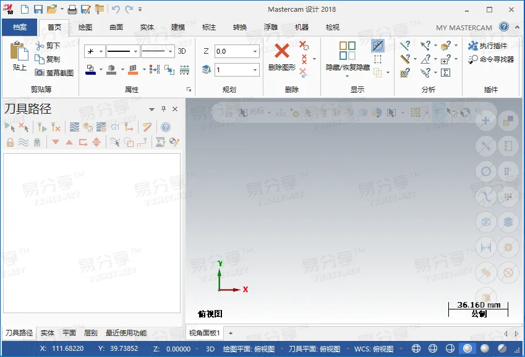
Task: Toggle toolpath display wave icon
Action: click(x=23, y=143)
